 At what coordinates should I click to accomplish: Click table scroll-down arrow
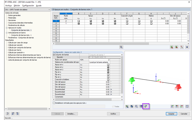(x=188, y=41)
